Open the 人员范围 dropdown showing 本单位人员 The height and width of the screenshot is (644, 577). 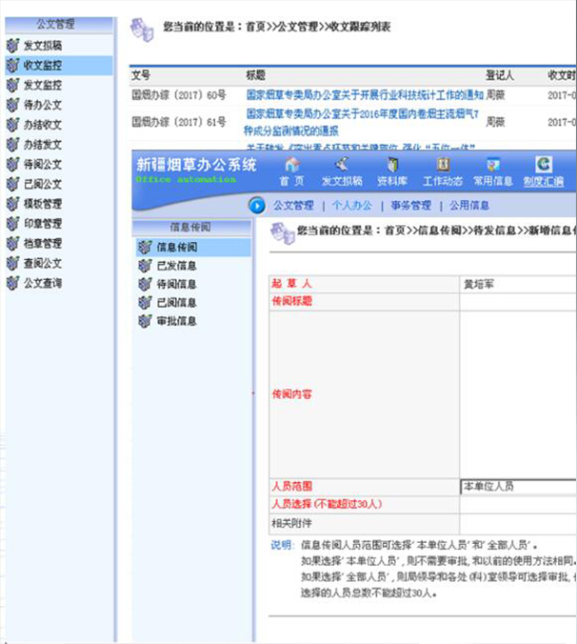click(518, 487)
